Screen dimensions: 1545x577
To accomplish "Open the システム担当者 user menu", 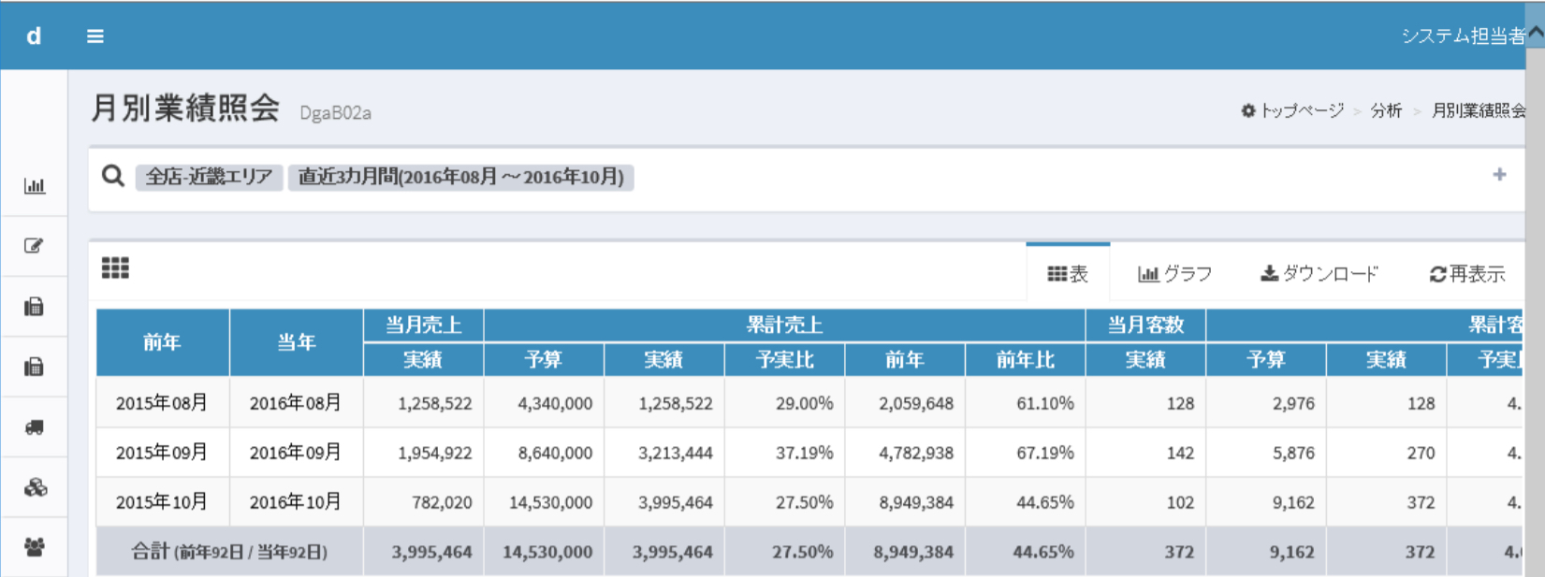I will (1463, 36).
